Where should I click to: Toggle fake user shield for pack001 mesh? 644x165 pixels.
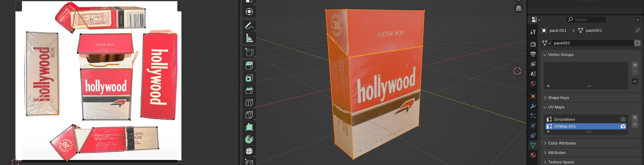pyautogui.click(x=637, y=43)
